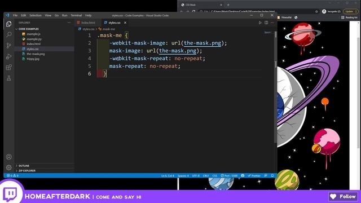Place cursor after closing brace on line 6
The height and width of the screenshot is (203, 361).
(x=107, y=74)
